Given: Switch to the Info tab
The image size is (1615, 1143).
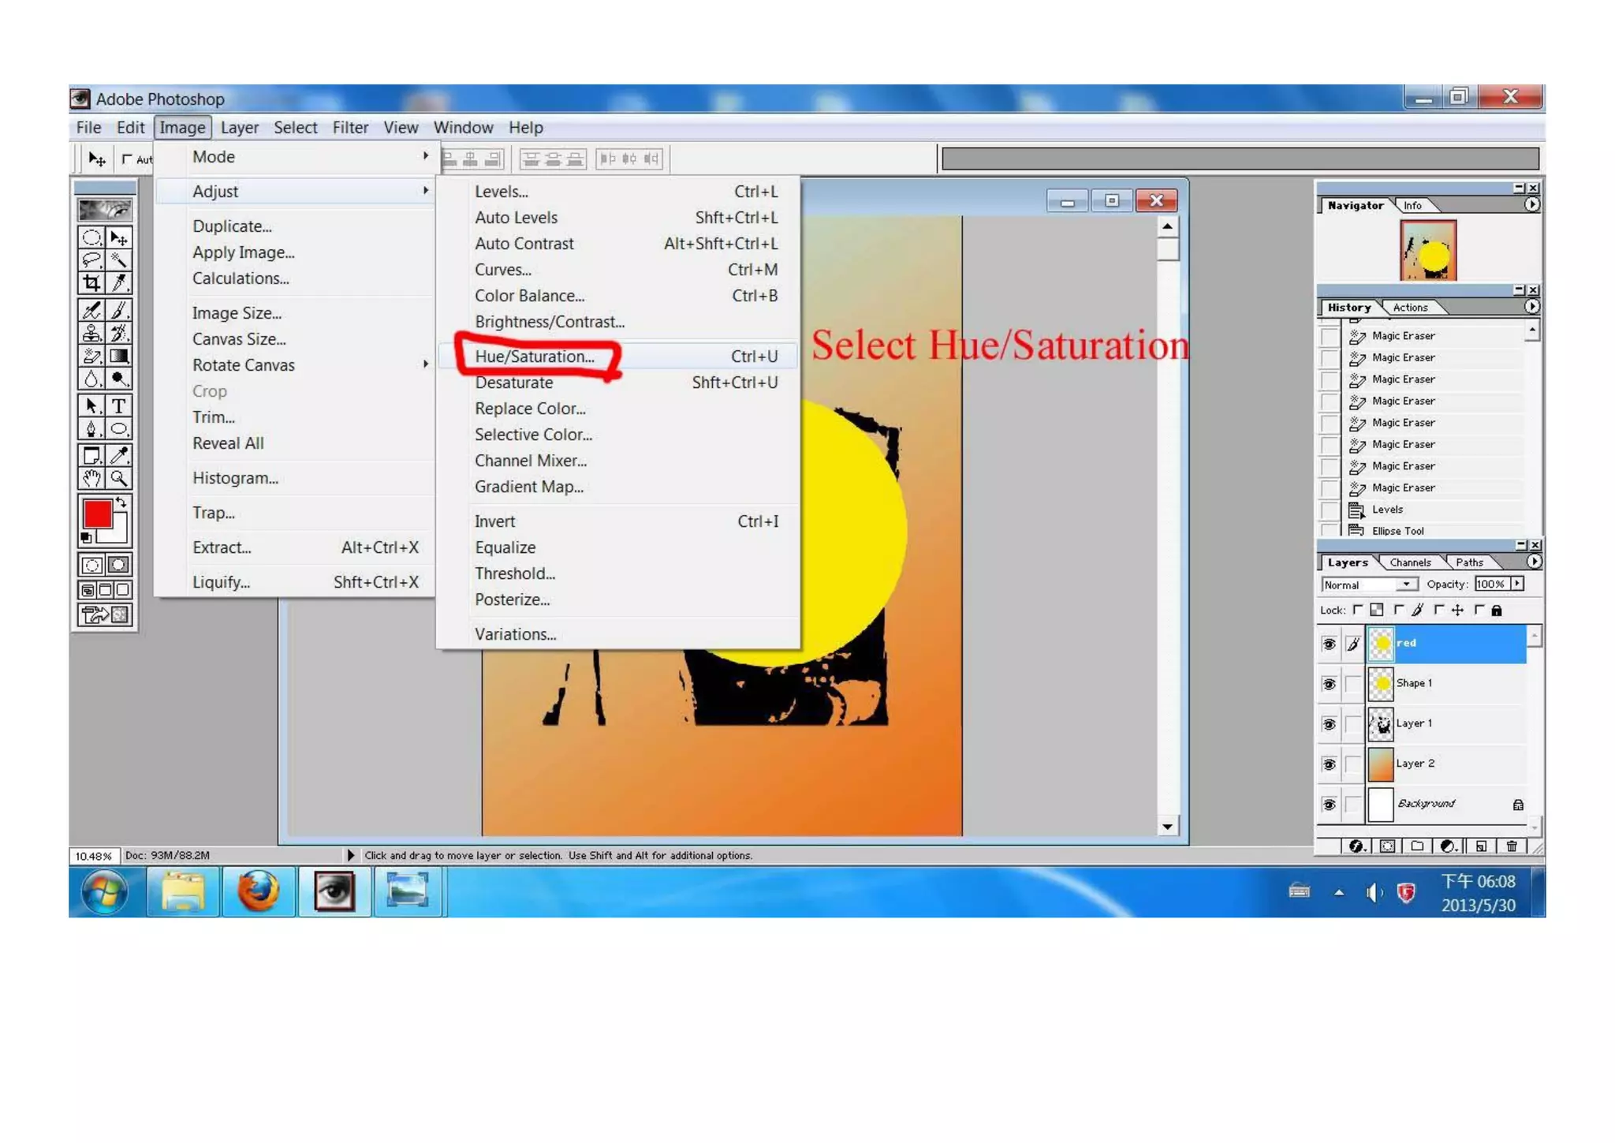Looking at the screenshot, I should 1412,206.
